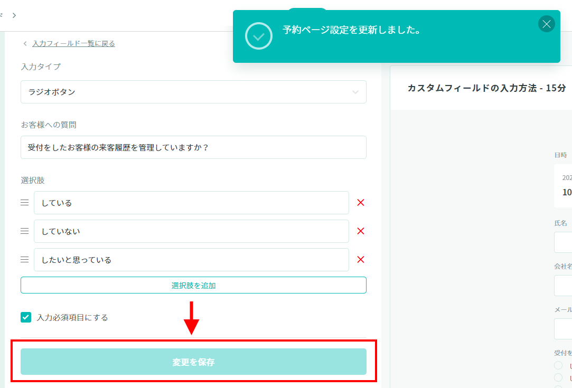The image size is (572, 388).
Task: Delete the している option
Action: click(x=361, y=203)
